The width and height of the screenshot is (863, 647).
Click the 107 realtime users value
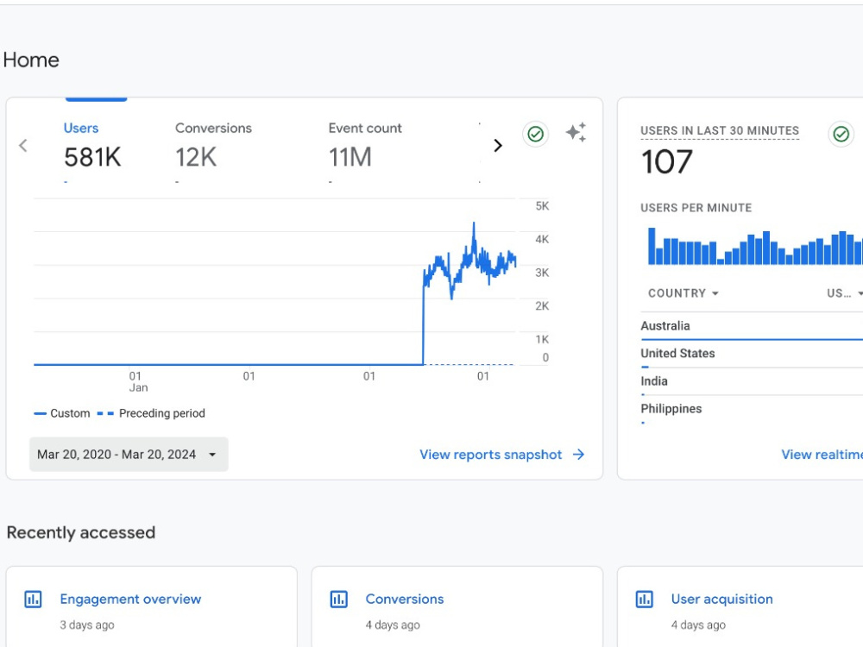pos(666,162)
